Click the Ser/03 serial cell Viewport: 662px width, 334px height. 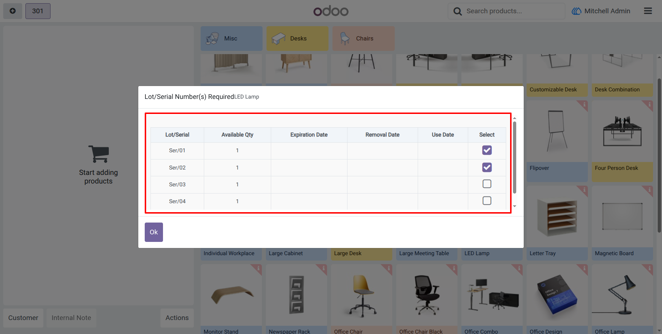[177, 185]
